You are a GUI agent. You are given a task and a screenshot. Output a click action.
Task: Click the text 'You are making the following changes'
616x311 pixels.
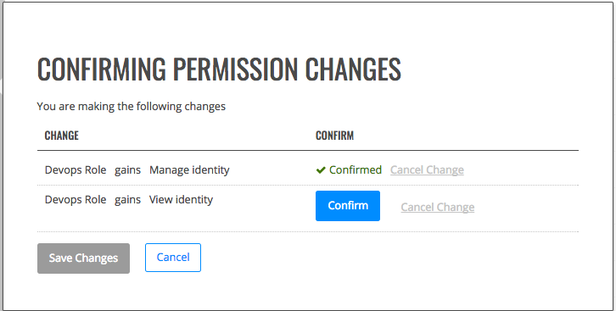click(132, 107)
